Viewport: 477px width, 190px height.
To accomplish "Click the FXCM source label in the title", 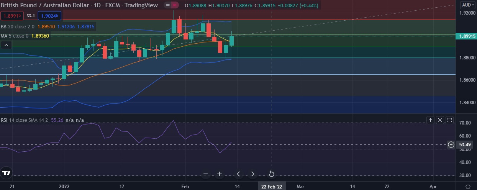I will [112, 5].
